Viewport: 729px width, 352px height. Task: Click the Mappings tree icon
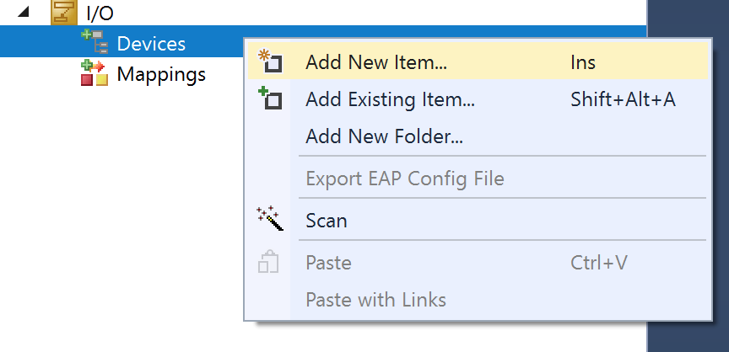pyautogui.click(x=94, y=73)
